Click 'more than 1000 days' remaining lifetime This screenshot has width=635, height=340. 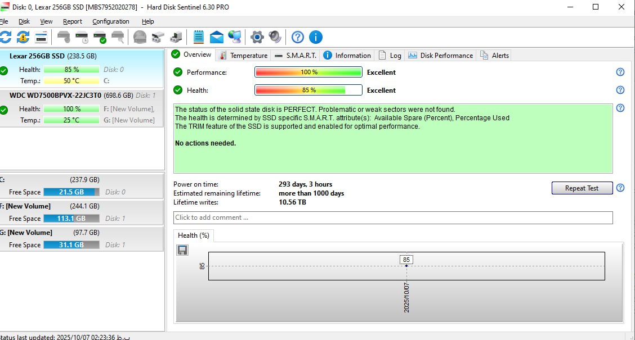pos(311,193)
